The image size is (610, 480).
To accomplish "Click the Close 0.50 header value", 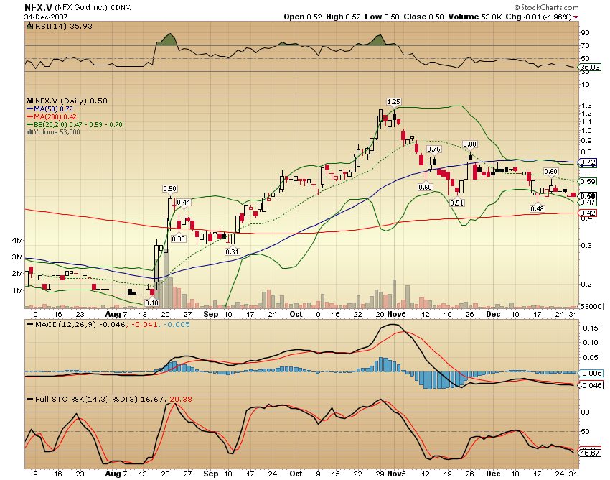I will 423,17.
